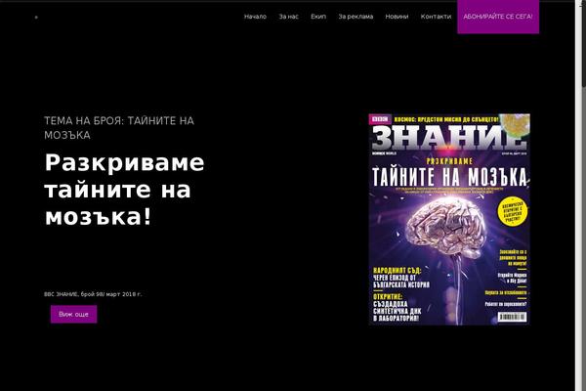Select За реклама in the navigation
586x391 pixels.
click(x=356, y=17)
